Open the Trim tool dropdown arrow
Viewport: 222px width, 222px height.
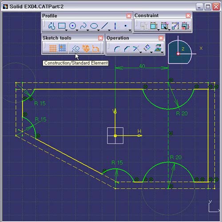pos(141,52)
